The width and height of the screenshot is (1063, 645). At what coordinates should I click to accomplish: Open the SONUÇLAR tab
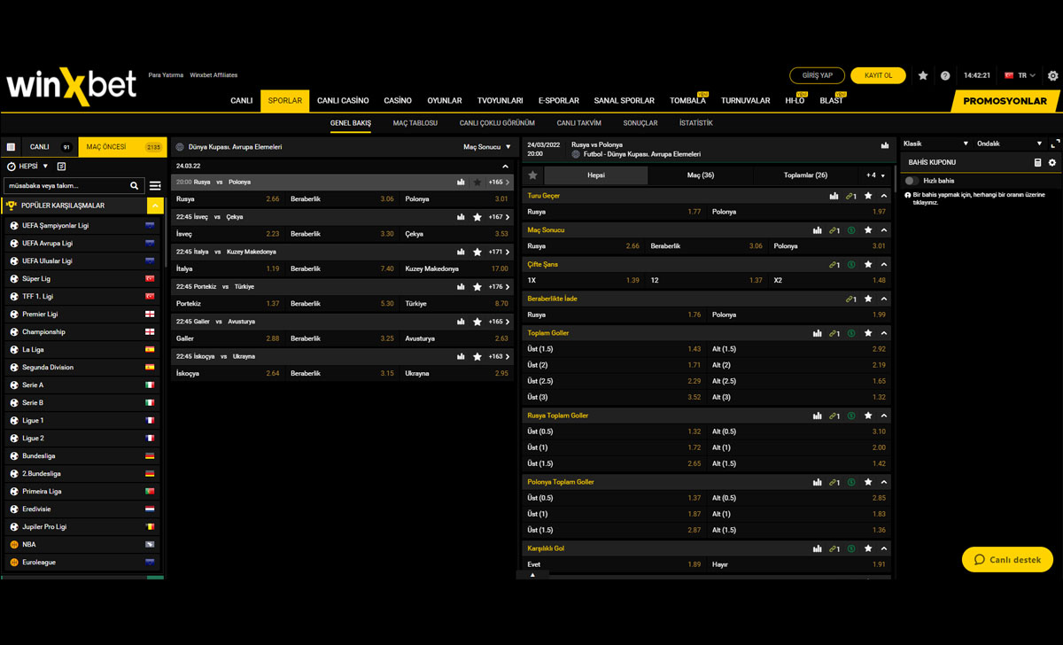pyautogui.click(x=640, y=123)
